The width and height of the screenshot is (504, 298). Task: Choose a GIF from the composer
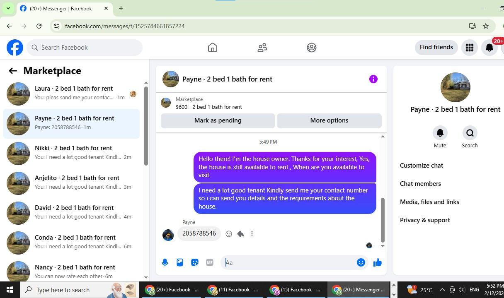[x=210, y=262]
